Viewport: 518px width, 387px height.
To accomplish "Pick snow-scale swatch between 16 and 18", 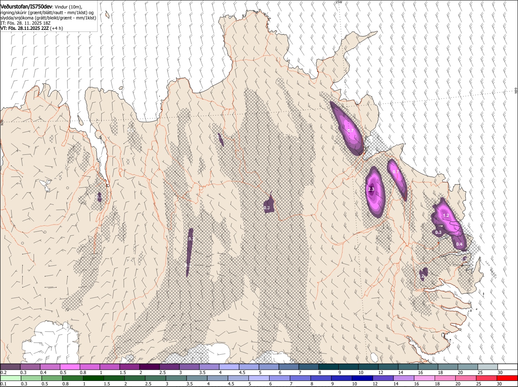I will coord(428,366).
